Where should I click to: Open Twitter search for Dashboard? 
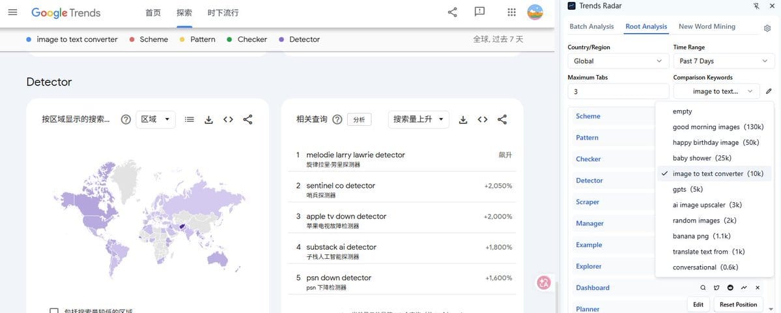point(717,288)
